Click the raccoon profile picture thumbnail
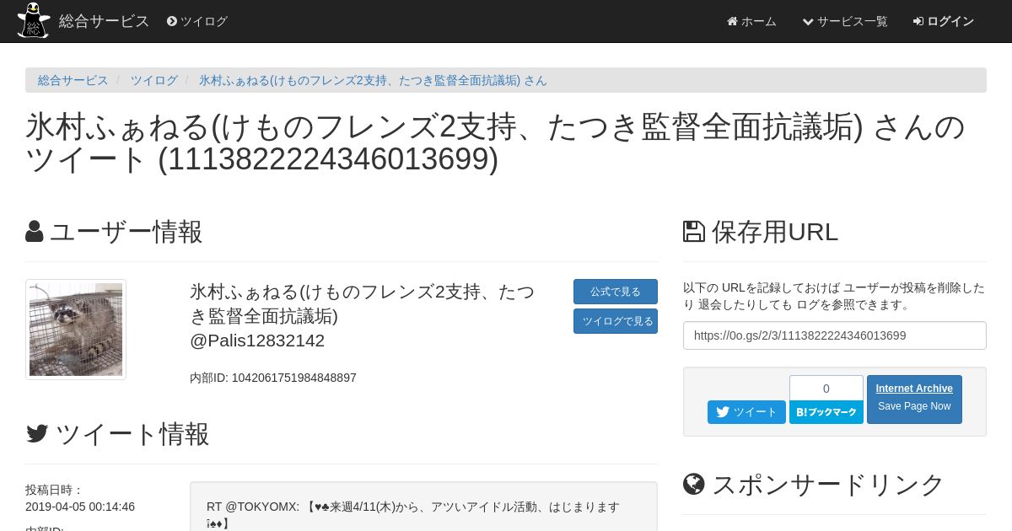The image size is (1012, 531). 76,330
